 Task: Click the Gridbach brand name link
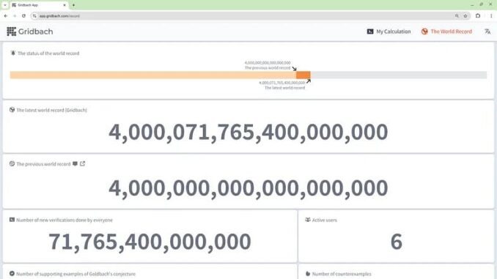35,31
